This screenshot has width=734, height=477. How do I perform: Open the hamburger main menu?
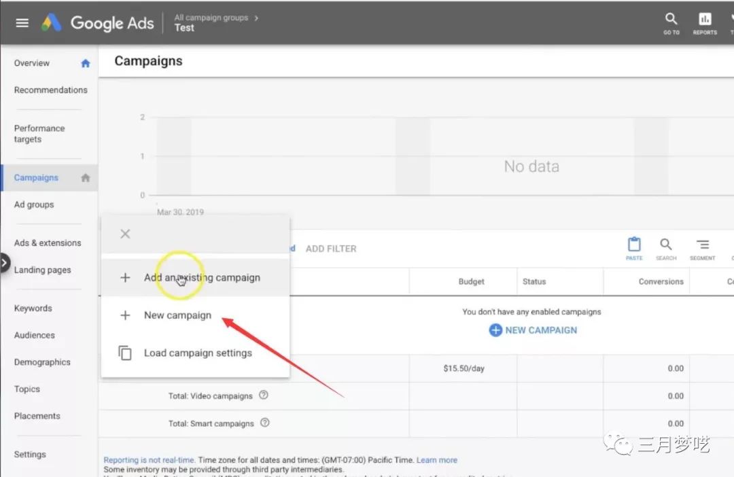click(22, 22)
